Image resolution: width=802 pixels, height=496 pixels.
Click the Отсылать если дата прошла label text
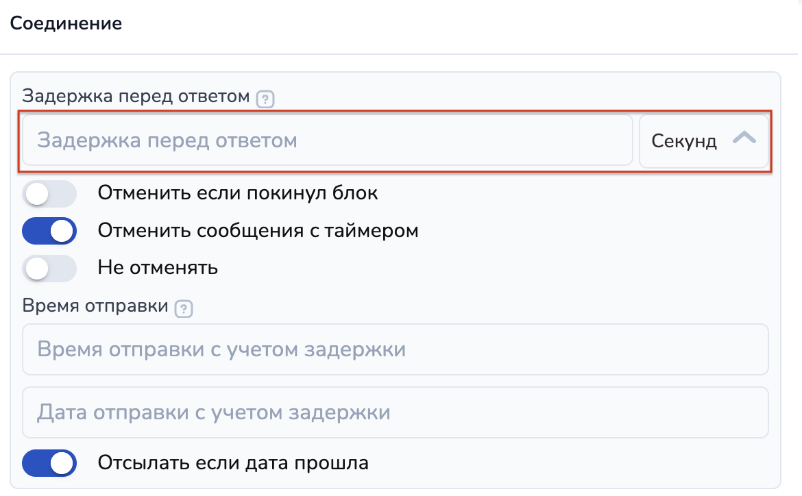click(233, 463)
